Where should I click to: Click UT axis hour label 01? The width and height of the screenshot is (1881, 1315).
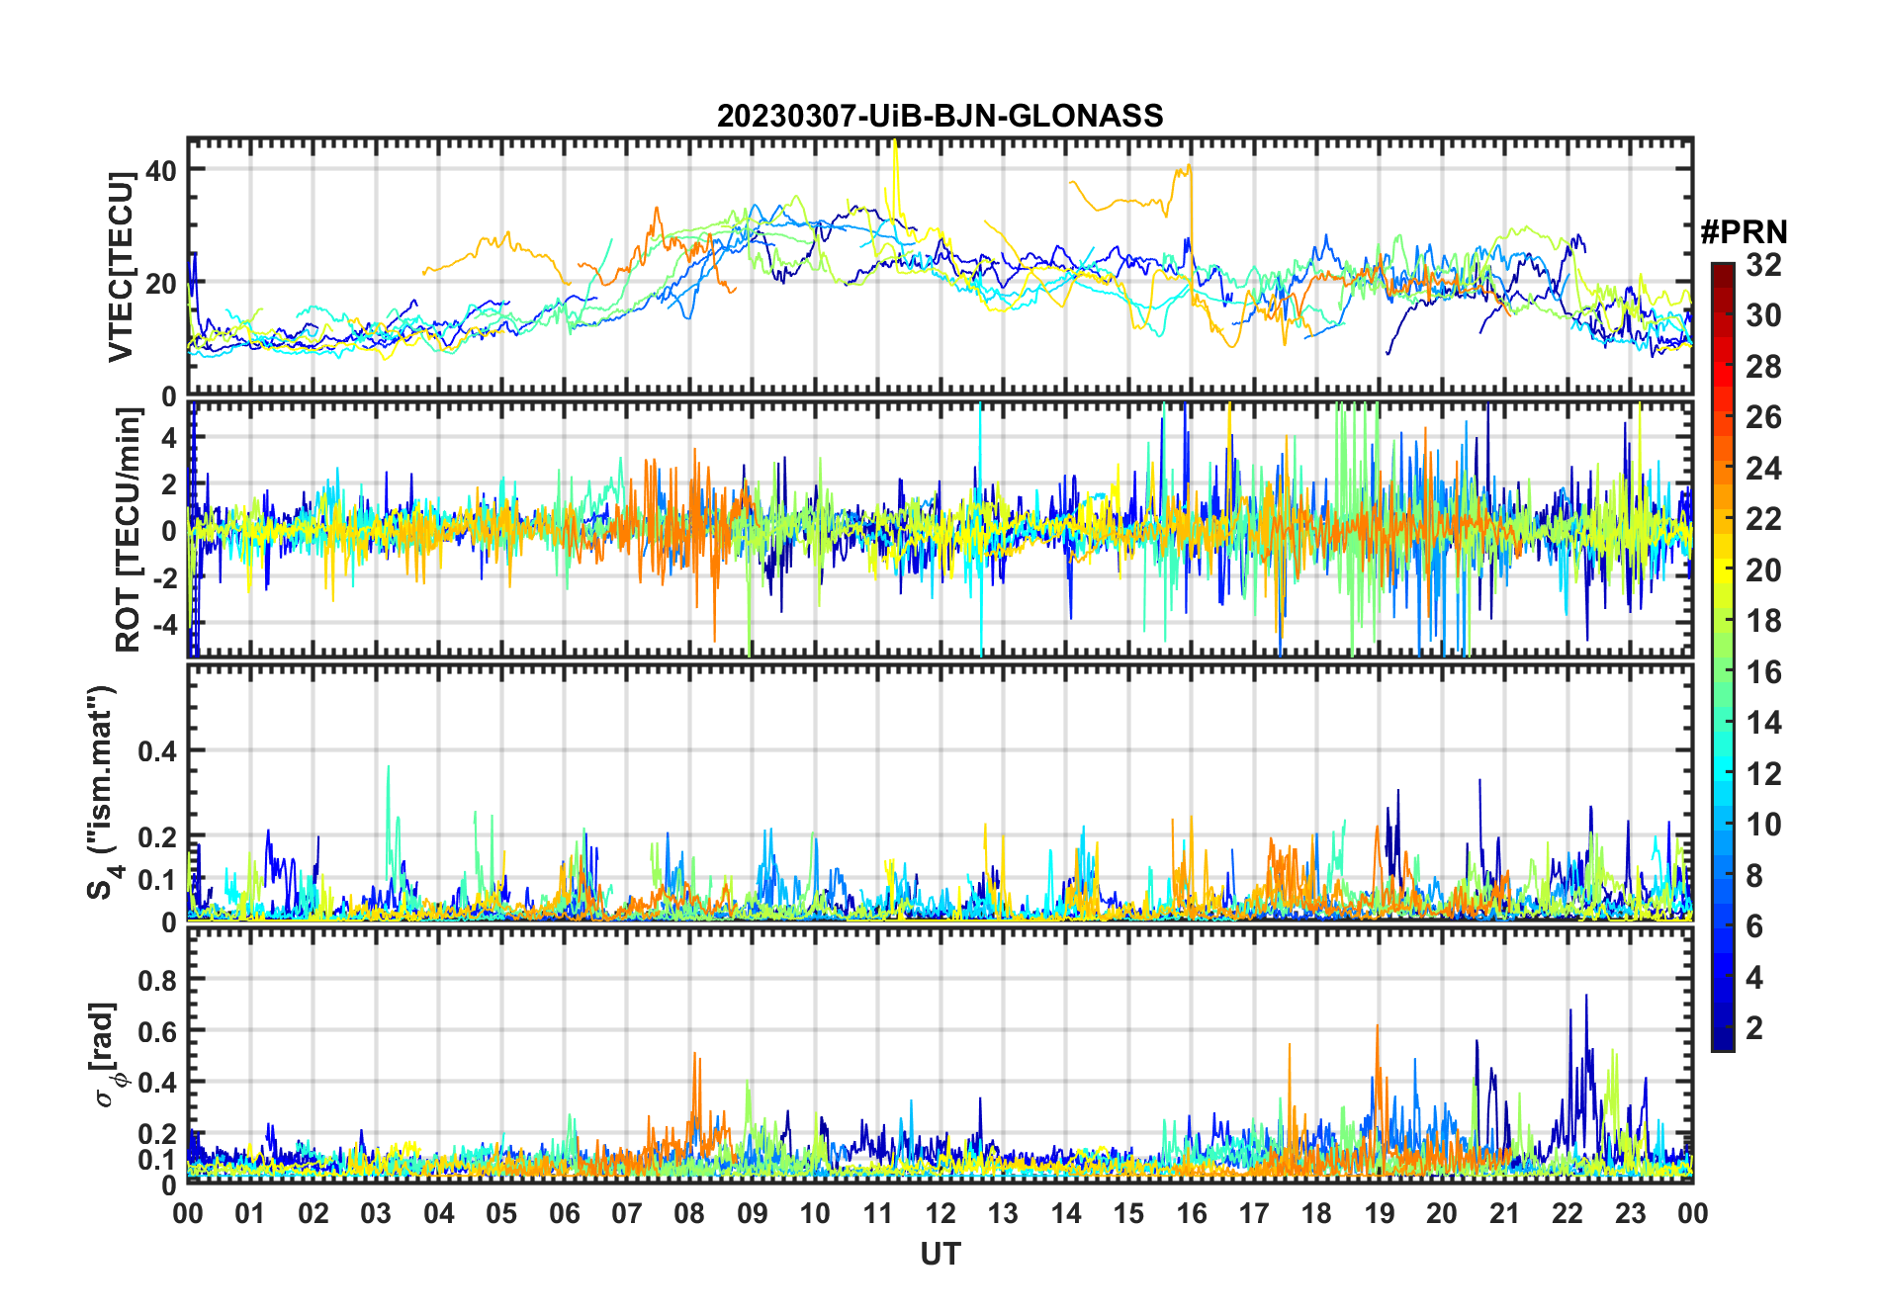[250, 1213]
